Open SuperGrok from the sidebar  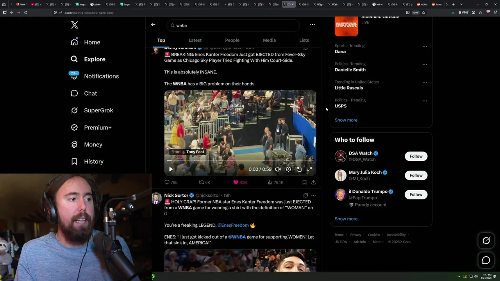pyautogui.click(x=92, y=110)
